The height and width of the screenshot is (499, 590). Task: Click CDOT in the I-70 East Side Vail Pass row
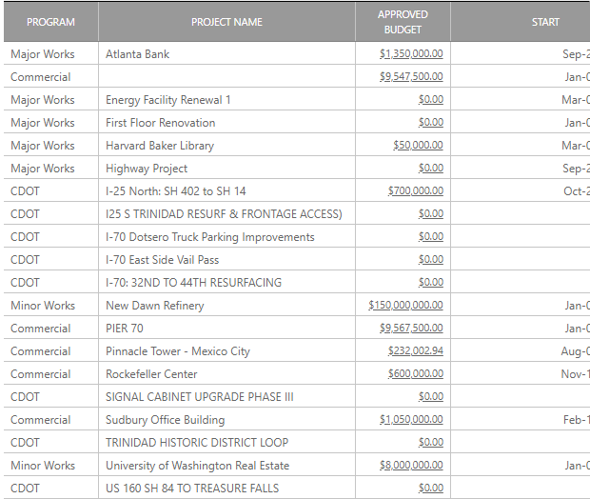[x=25, y=259]
